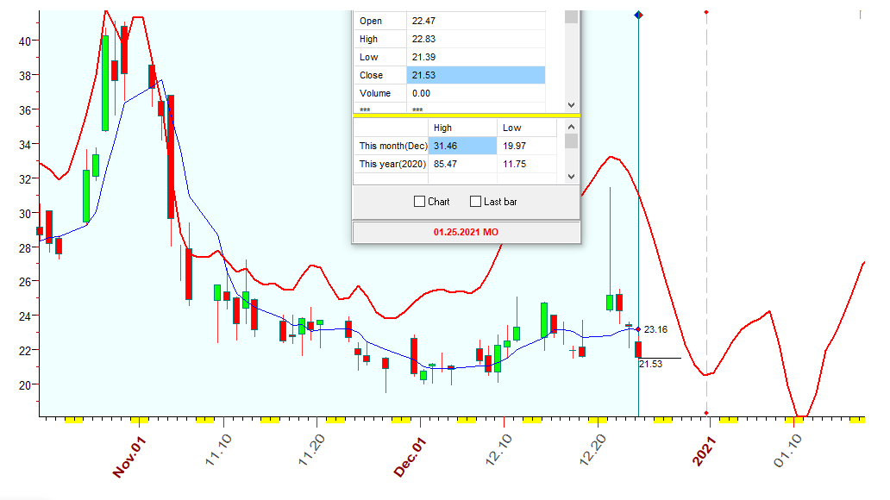The height and width of the screenshot is (500, 890).
Task: Click the 40 price axis label
Action: (x=25, y=41)
